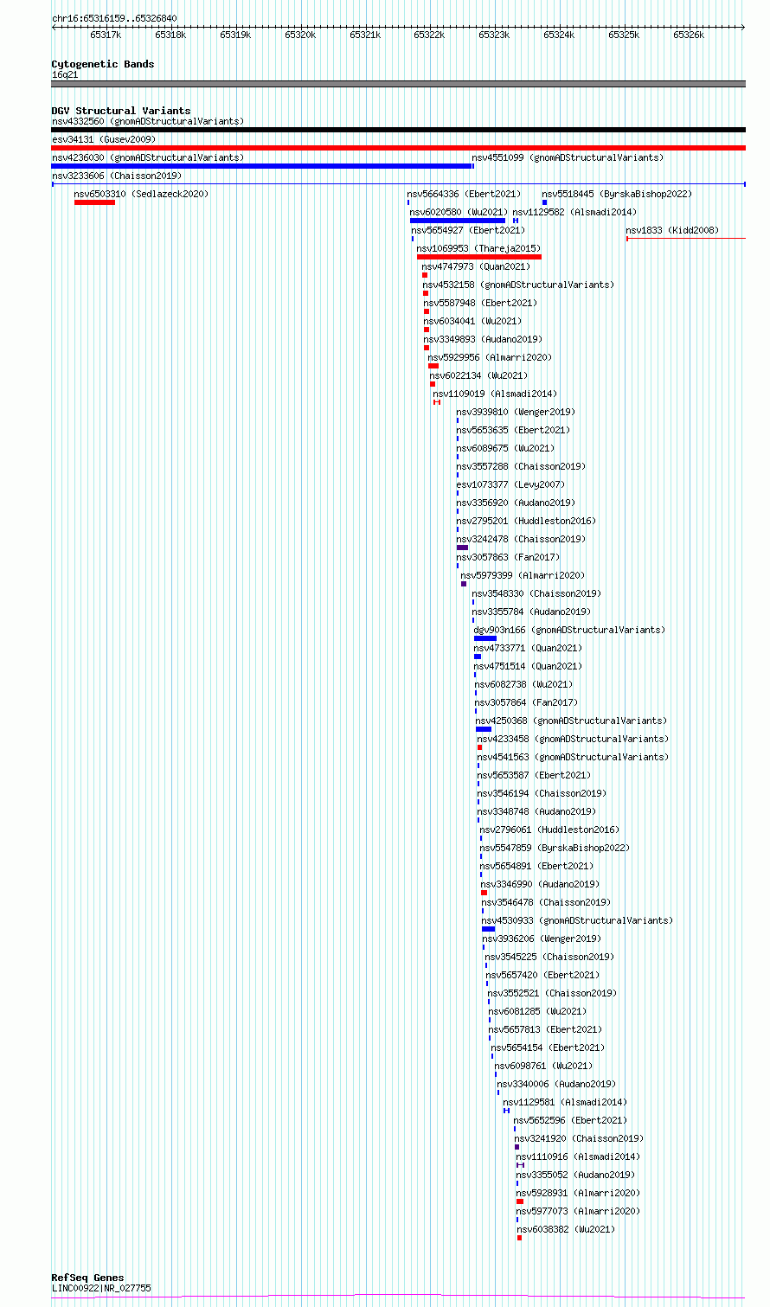The width and height of the screenshot is (770, 1307).
Task: Click the 65326k ruler tick label
Action: point(689,35)
